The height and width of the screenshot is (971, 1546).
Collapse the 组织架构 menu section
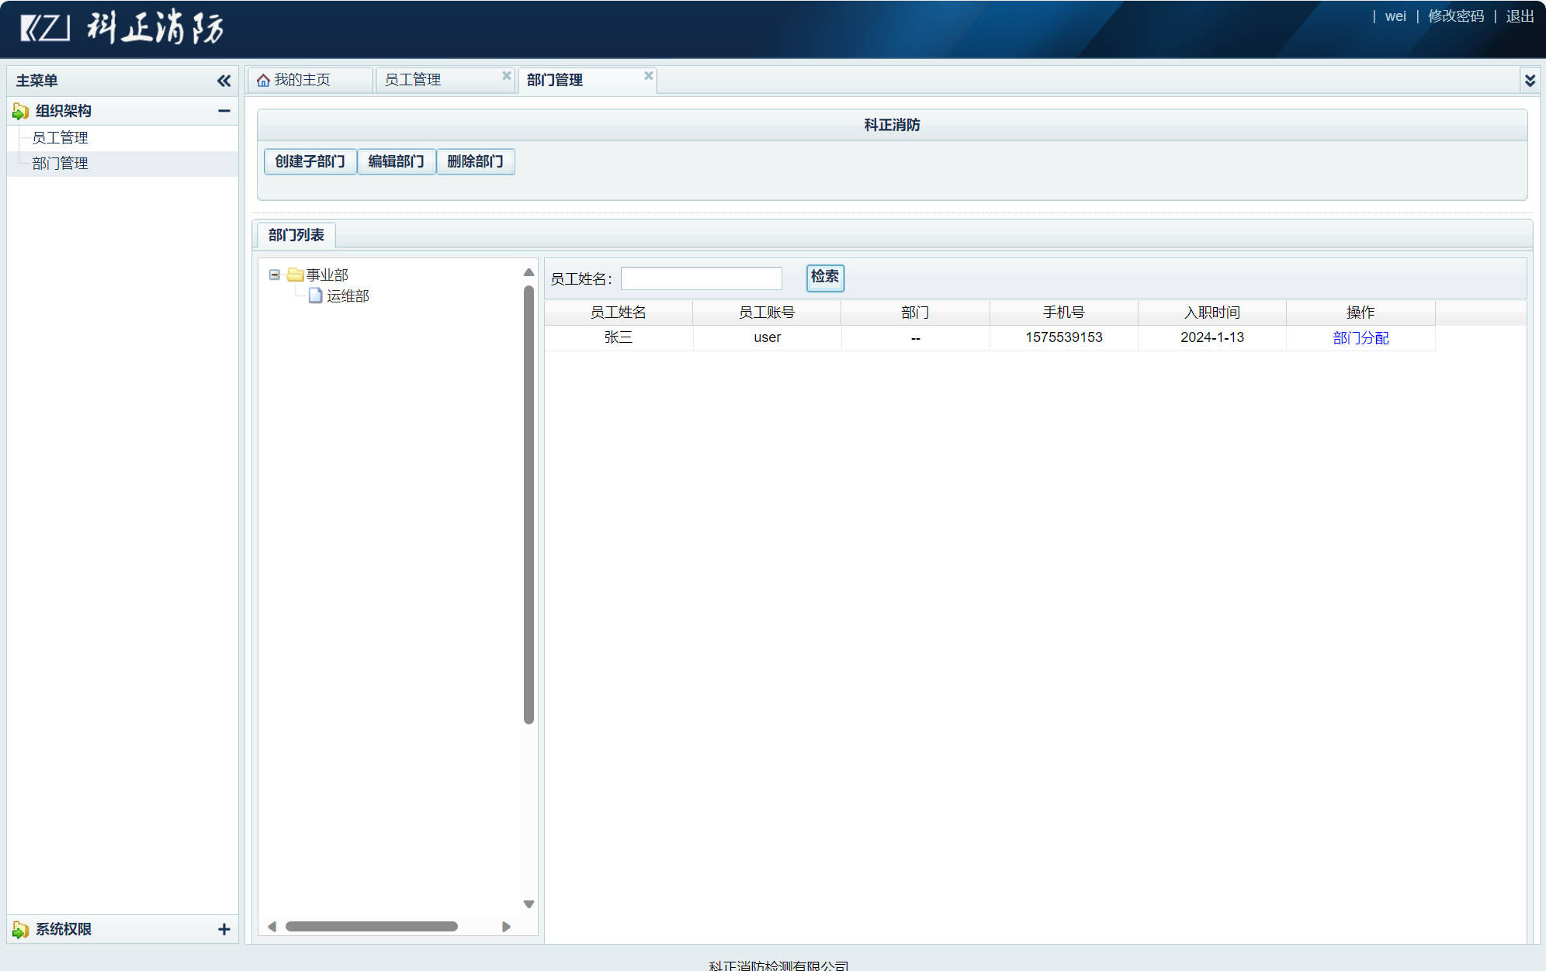pyautogui.click(x=224, y=111)
